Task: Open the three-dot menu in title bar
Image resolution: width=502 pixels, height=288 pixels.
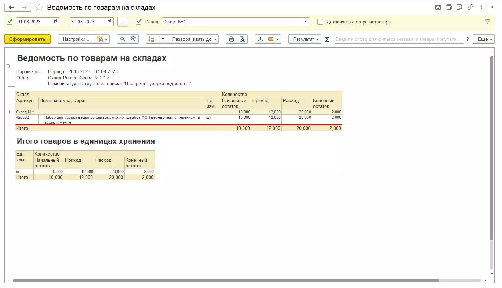Action: tap(481, 7)
